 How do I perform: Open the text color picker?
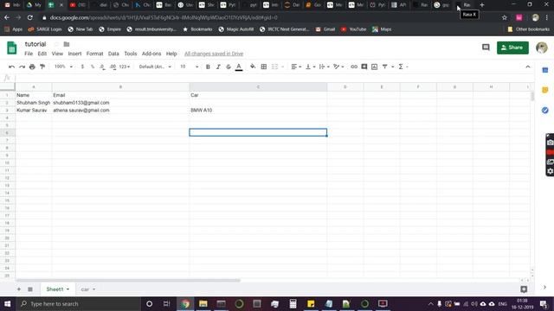pyautogui.click(x=239, y=67)
